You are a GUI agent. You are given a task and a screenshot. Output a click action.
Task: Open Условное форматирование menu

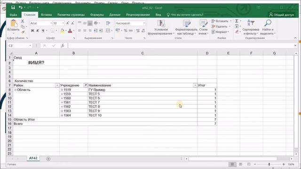[161, 27]
